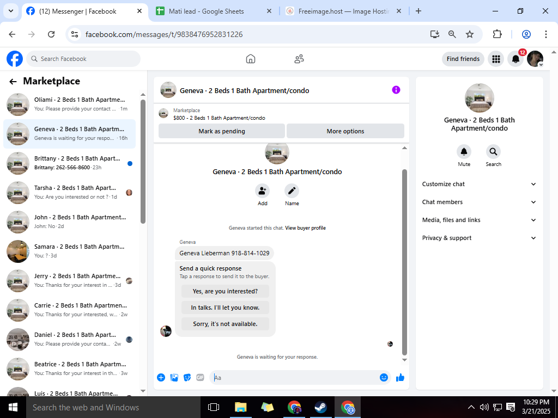
Task: Open more actions plus icon in composer
Action: coord(161,378)
